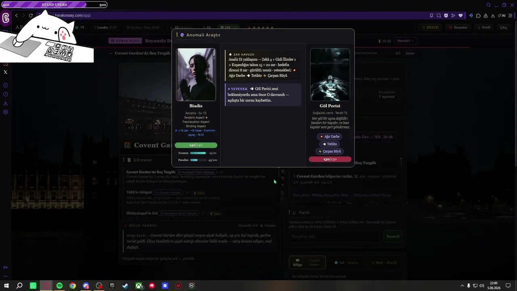Image resolution: width=517 pixels, height=291 pixels.
Task: Open GX Corner at sidebar bottom
Action: 5,268
